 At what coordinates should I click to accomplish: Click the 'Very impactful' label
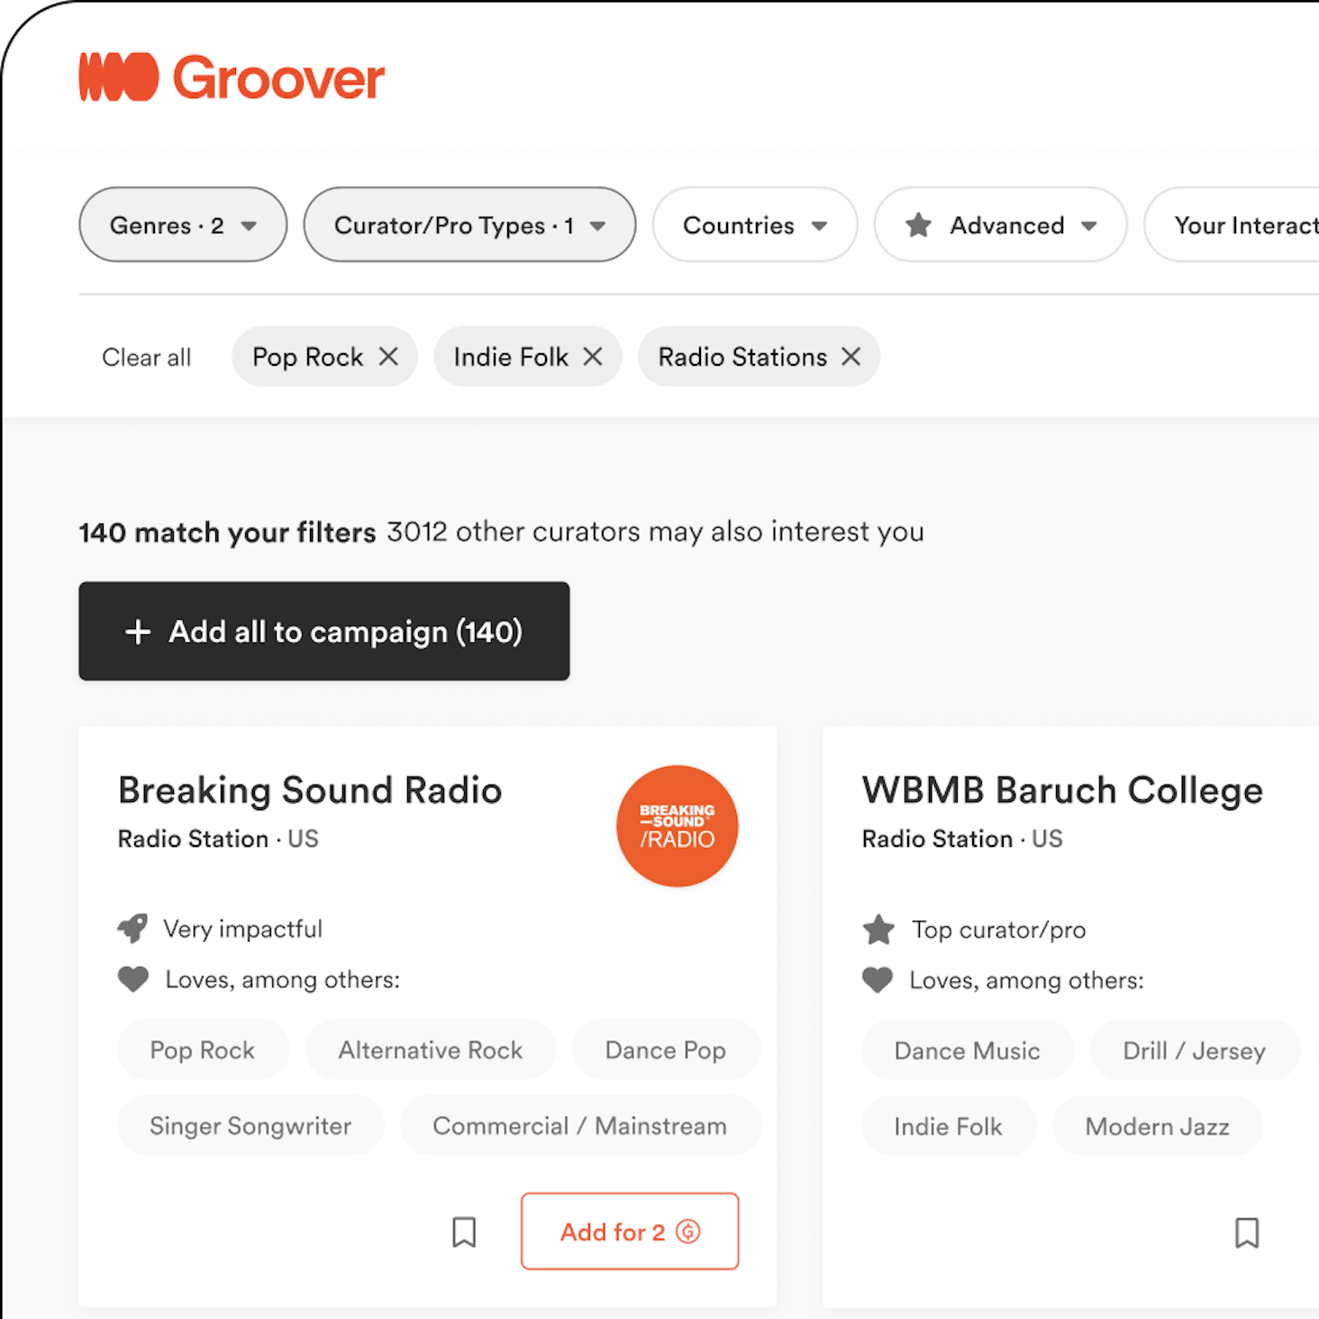click(x=243, y=929)
